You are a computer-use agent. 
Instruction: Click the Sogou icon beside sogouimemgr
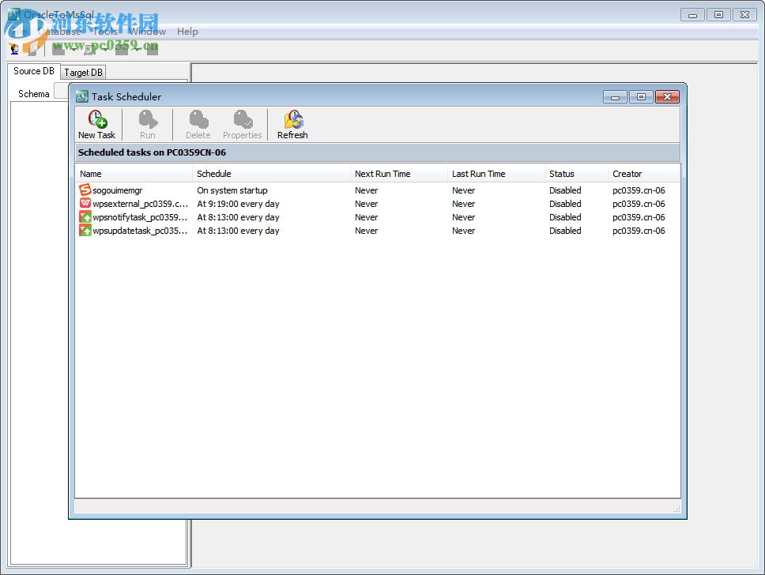pyautogui.click(x=83, y=190)
